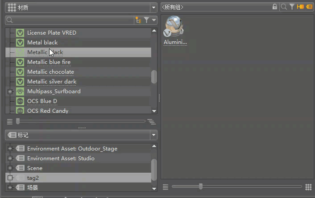Switch preview pane to list view icon
This screenshot has height=198, width=315.
166,187
